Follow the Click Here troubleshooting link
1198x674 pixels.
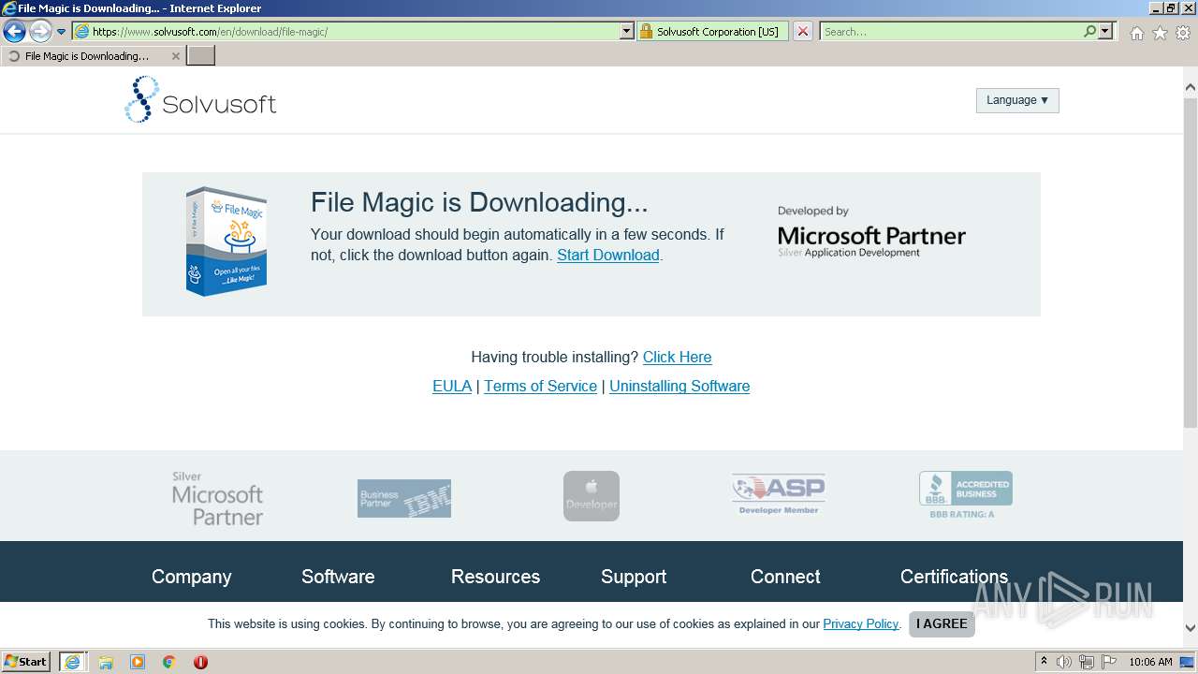click(677, 357)
